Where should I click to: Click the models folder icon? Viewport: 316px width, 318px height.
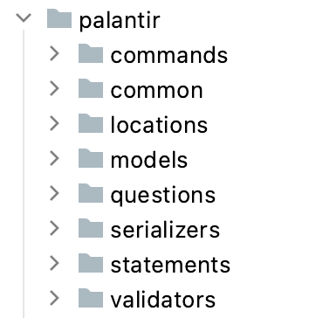[91, 158]
